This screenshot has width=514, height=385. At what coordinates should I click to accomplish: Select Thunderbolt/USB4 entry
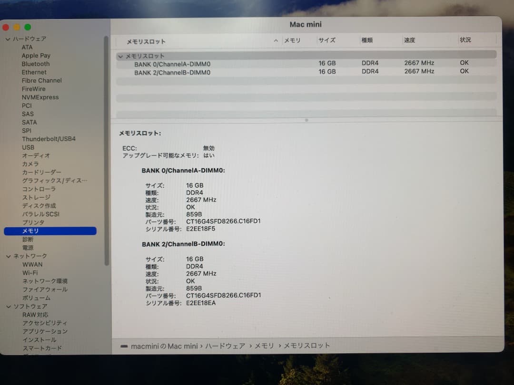(48, 139)
